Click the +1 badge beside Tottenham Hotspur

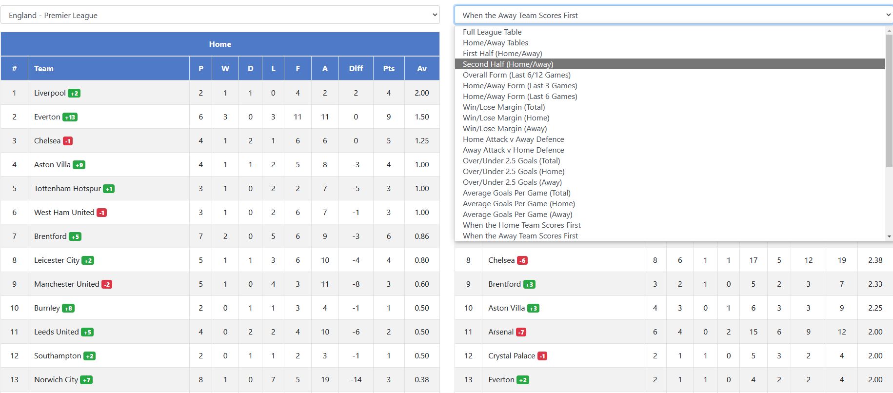[108, 189]
